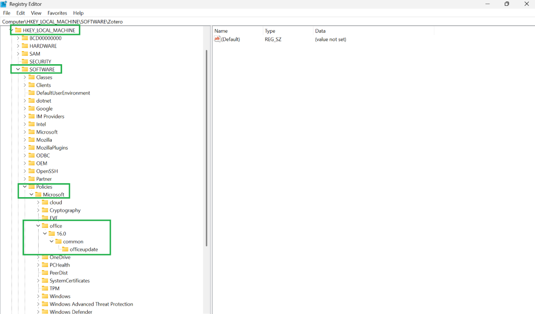The width and height of the screenshot is (535, 314).
Task: Open the Help menu
Action: point(78,13)
